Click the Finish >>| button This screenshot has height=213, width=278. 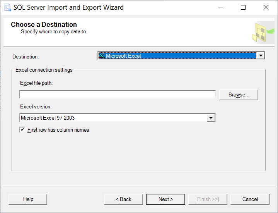208,199
